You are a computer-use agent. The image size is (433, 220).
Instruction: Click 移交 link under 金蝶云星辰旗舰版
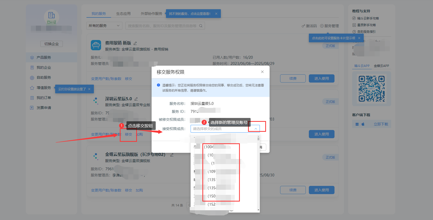pos(129,190)
